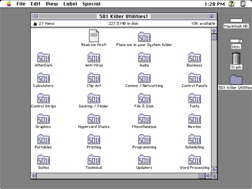Open the Printing folder
Viewport: 252px width, 189px height.
coord(94,139)
